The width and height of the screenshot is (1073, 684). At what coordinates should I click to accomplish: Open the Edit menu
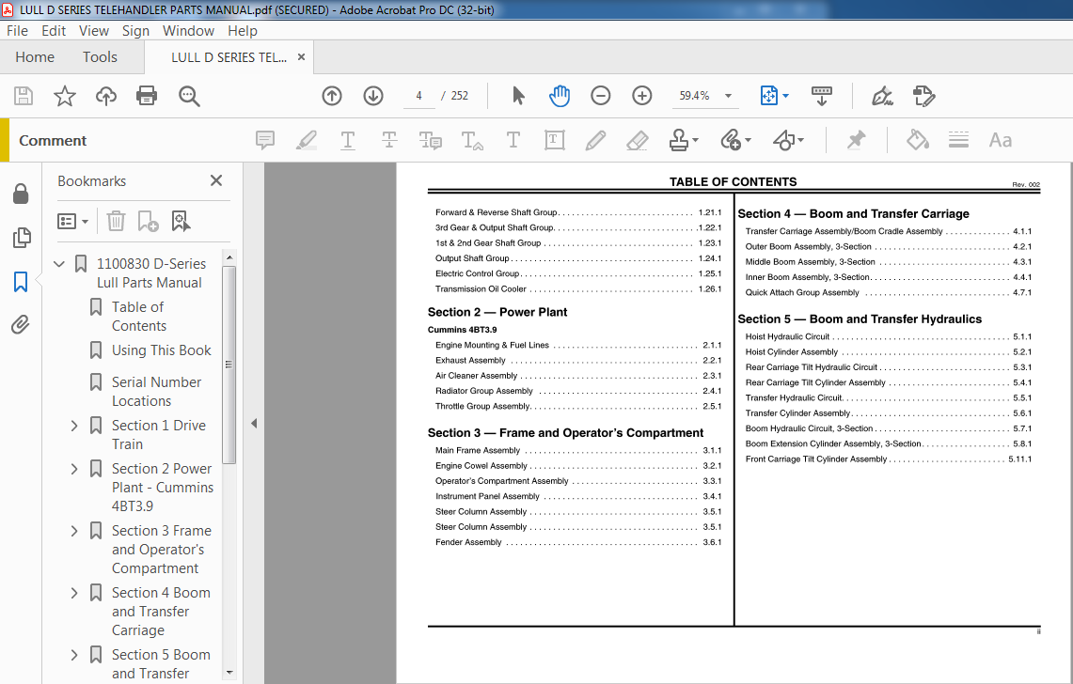pyautogui.click(x=54, y=31)
